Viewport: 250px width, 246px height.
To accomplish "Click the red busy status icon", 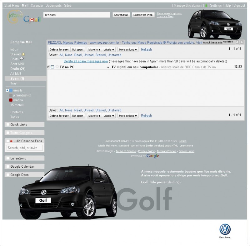I will pyautogui.click(x=11, y=141).
